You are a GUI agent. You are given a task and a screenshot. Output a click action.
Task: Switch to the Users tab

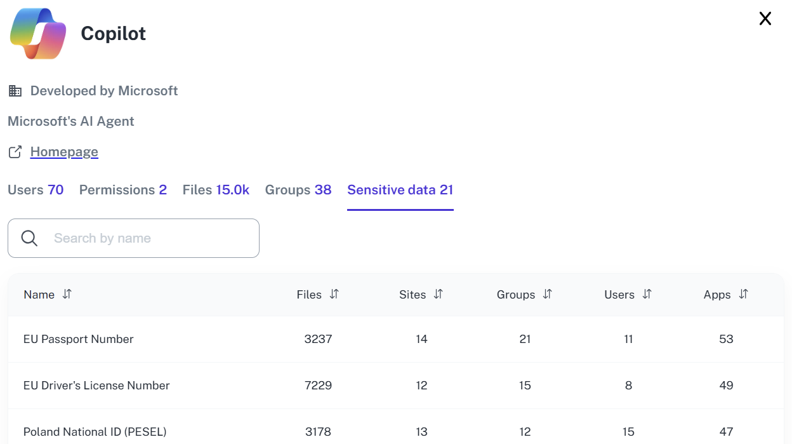point(36,190)
